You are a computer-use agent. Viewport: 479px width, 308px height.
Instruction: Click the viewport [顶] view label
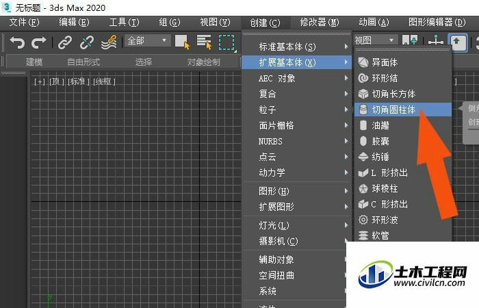coord(57,81)
